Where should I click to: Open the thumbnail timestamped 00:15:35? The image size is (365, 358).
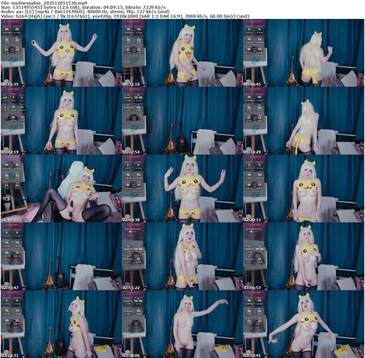coord(61,53)
